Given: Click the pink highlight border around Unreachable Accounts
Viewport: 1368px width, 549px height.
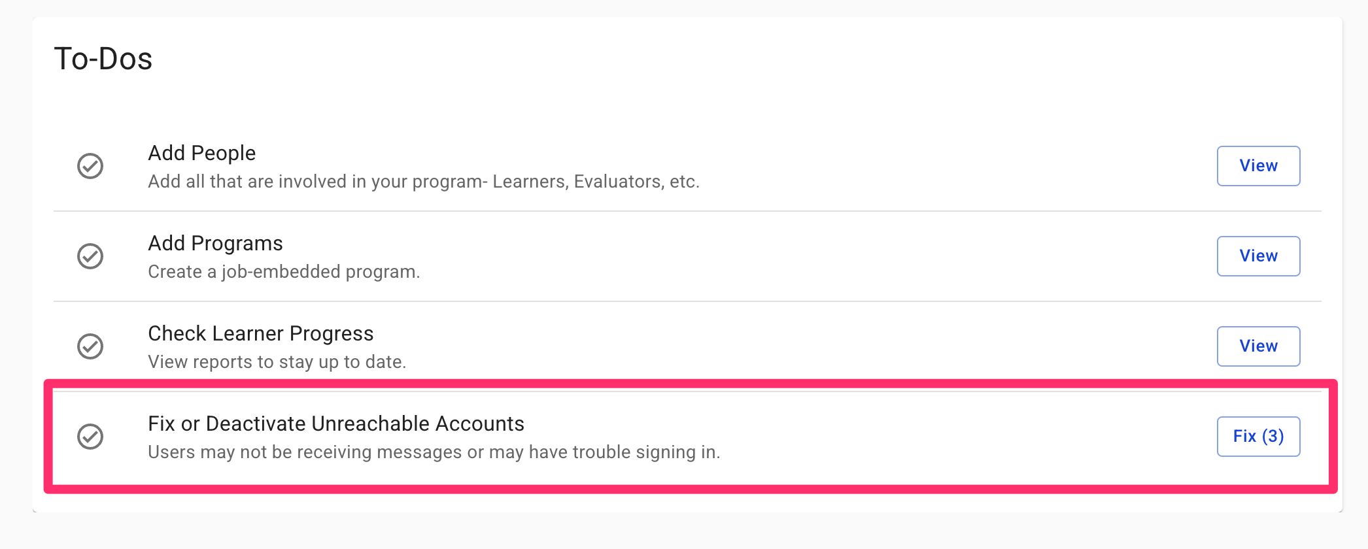Looking at the screenshot, I should pos(691,384).
